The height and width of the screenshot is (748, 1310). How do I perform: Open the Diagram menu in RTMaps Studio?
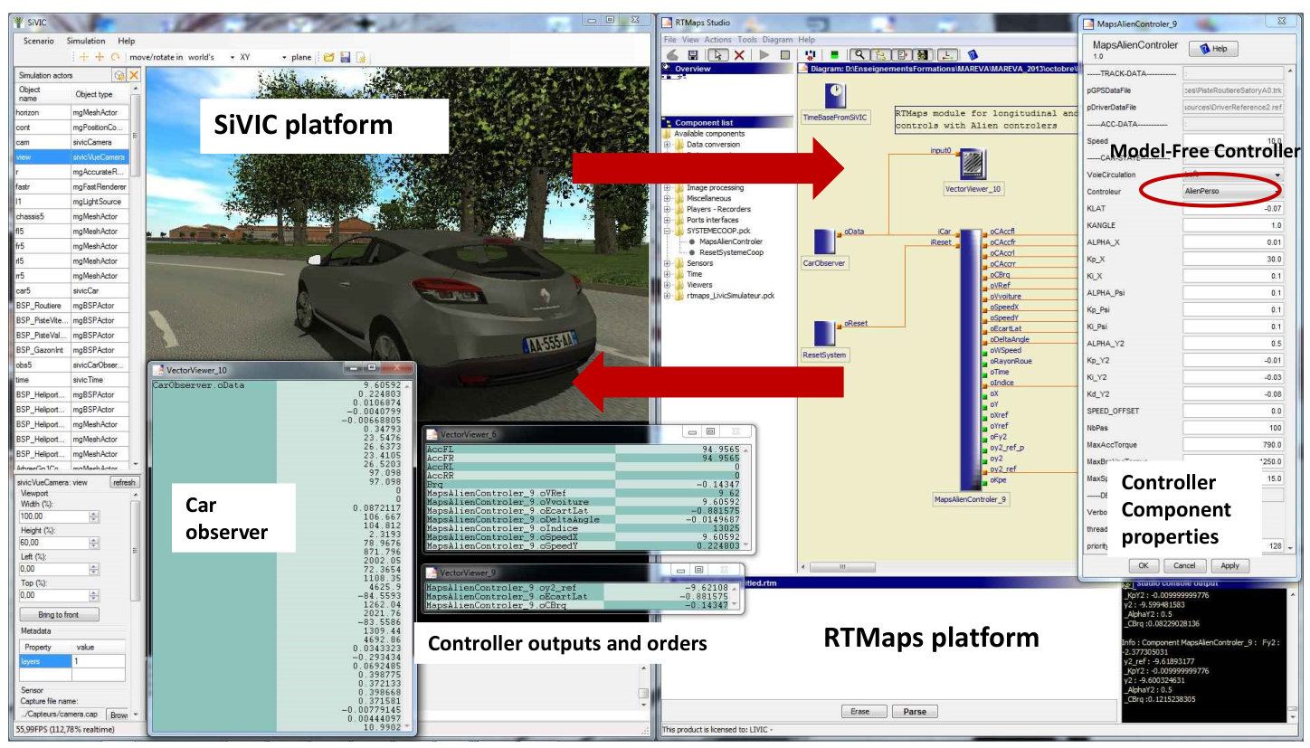click(777, 40)
